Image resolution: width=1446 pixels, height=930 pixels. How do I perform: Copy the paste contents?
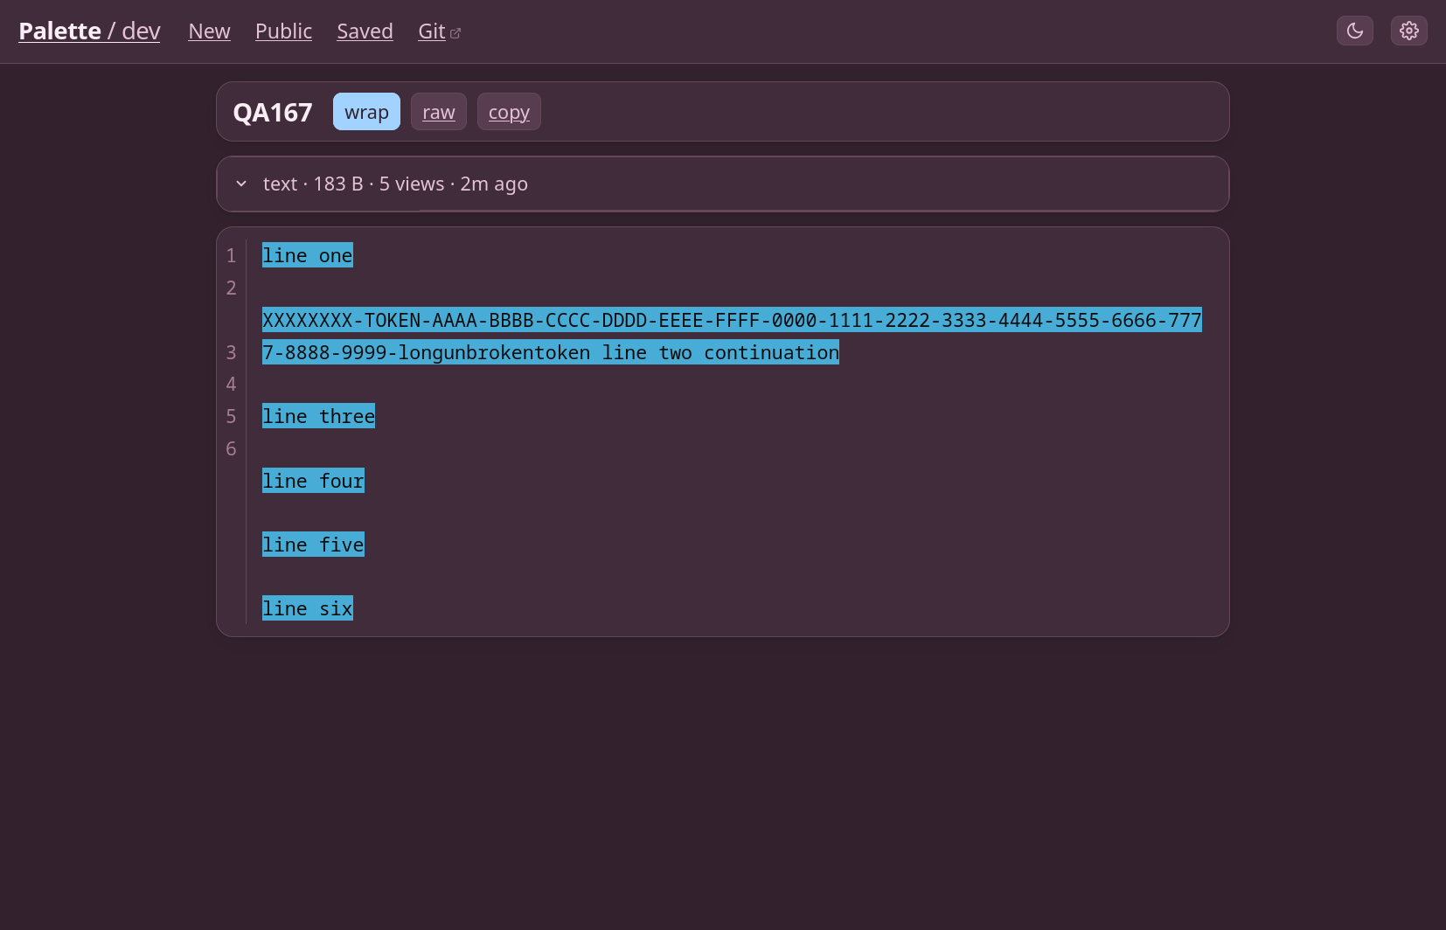tap(509, 112)
